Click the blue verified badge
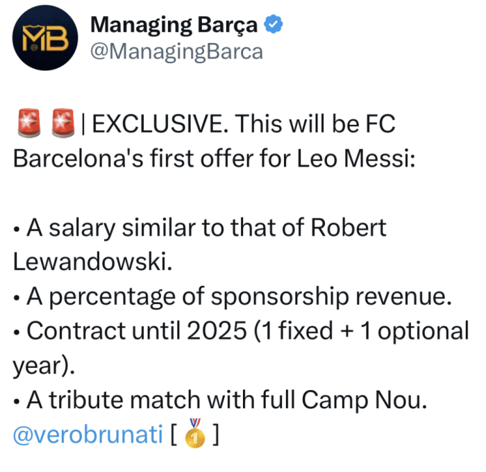 pos(275,26)
